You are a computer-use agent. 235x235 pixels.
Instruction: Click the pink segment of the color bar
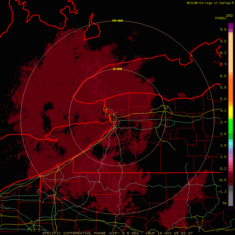point(231,158)
